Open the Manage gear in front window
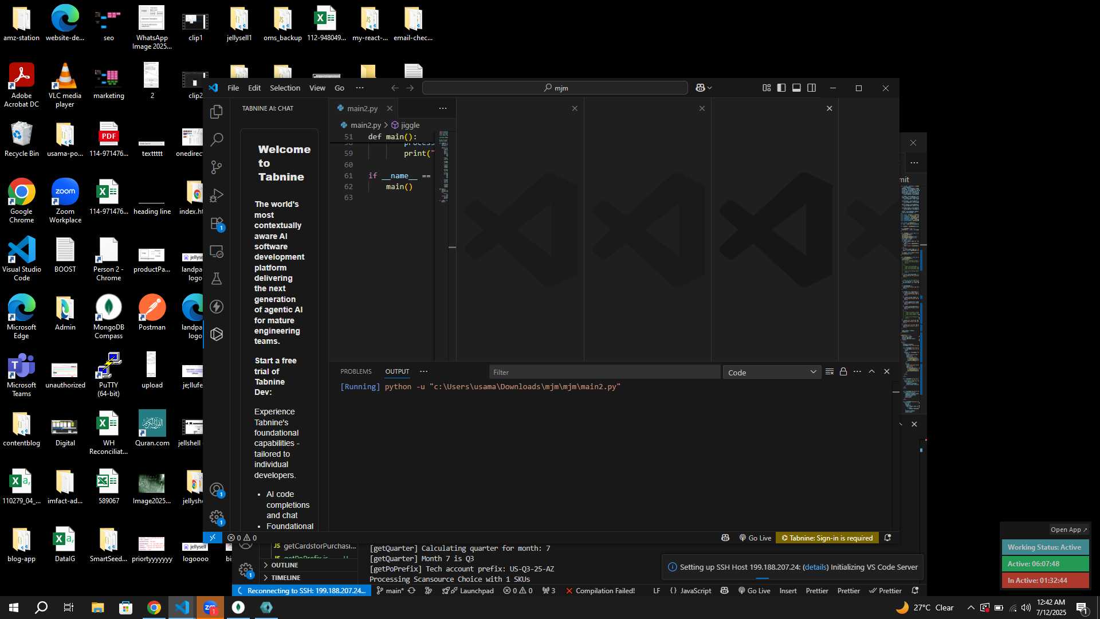Screen dimensions: 1100x619 pos(217,518)
